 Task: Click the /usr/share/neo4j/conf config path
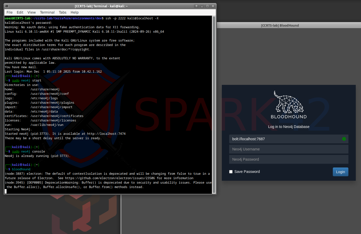coord(50,94)
